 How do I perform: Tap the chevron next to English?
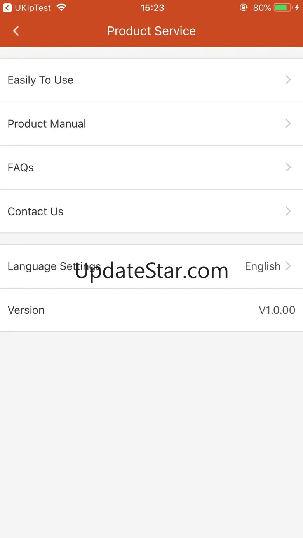click(x=288, y=266)
